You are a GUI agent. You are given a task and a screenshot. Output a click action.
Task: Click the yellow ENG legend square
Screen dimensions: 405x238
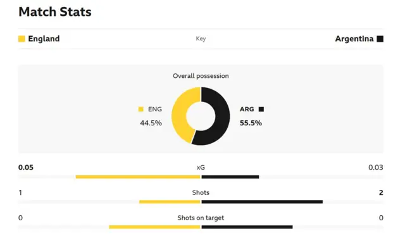[x=140, y=110]
